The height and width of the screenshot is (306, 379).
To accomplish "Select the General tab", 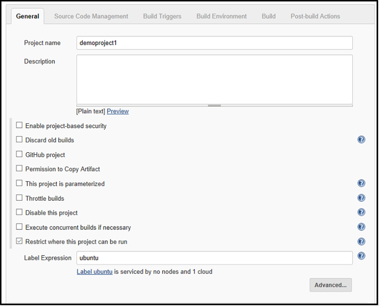I will [28, 16].
